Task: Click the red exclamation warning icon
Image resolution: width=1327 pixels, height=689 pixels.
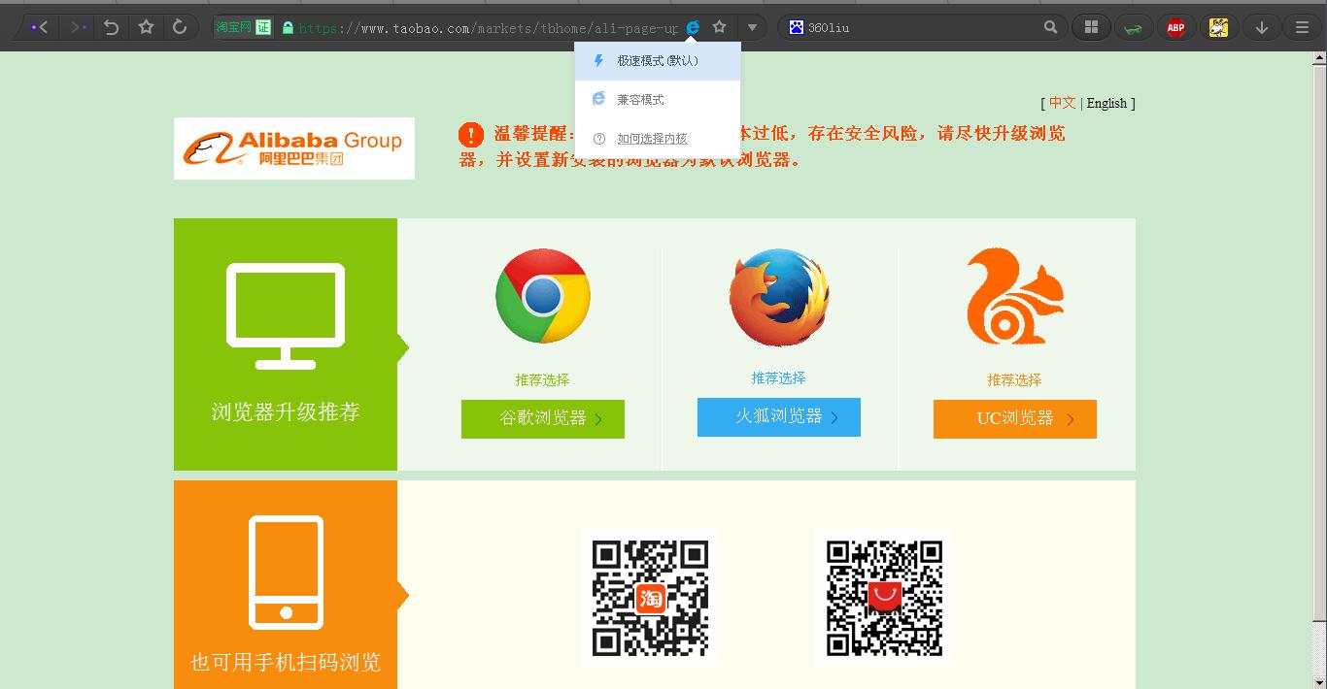Action: pyautogui.click(x=471, y=135)
